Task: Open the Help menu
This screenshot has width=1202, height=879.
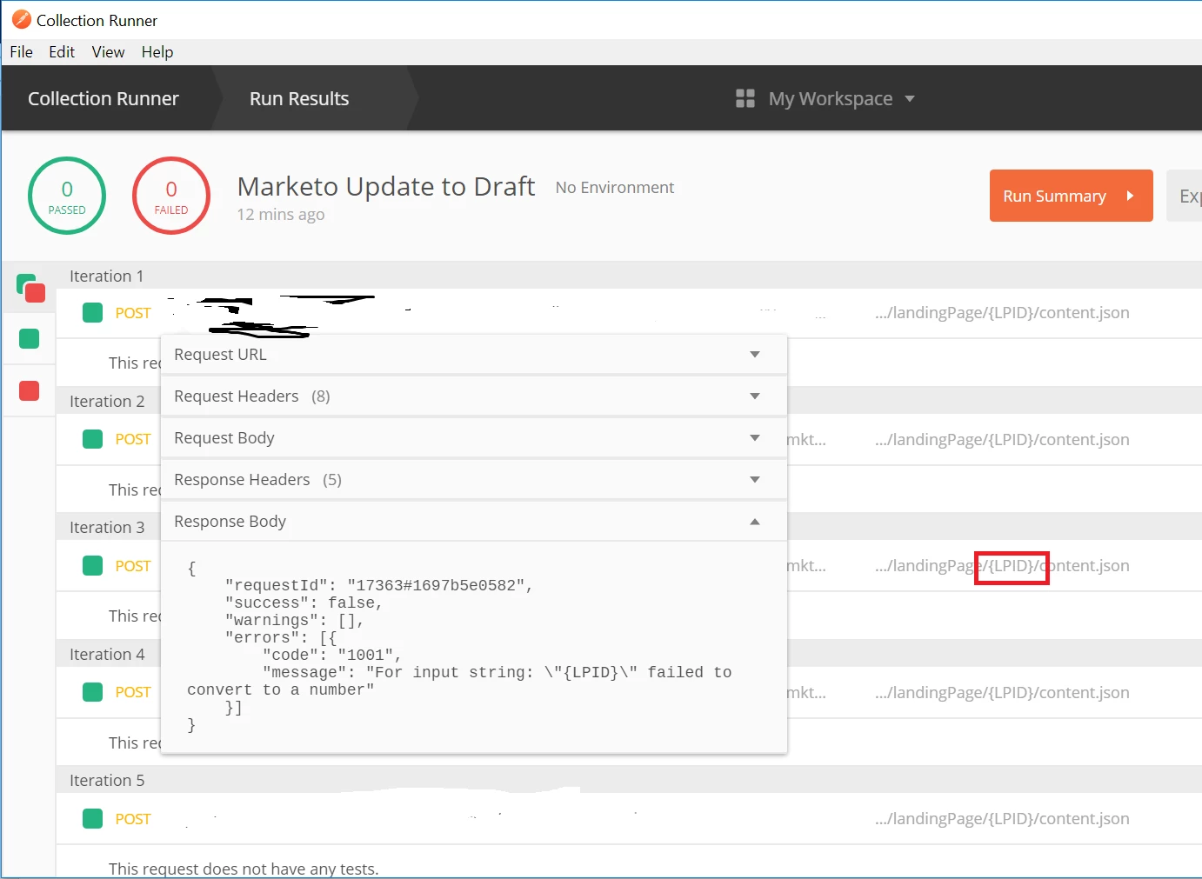Action: 157,52
